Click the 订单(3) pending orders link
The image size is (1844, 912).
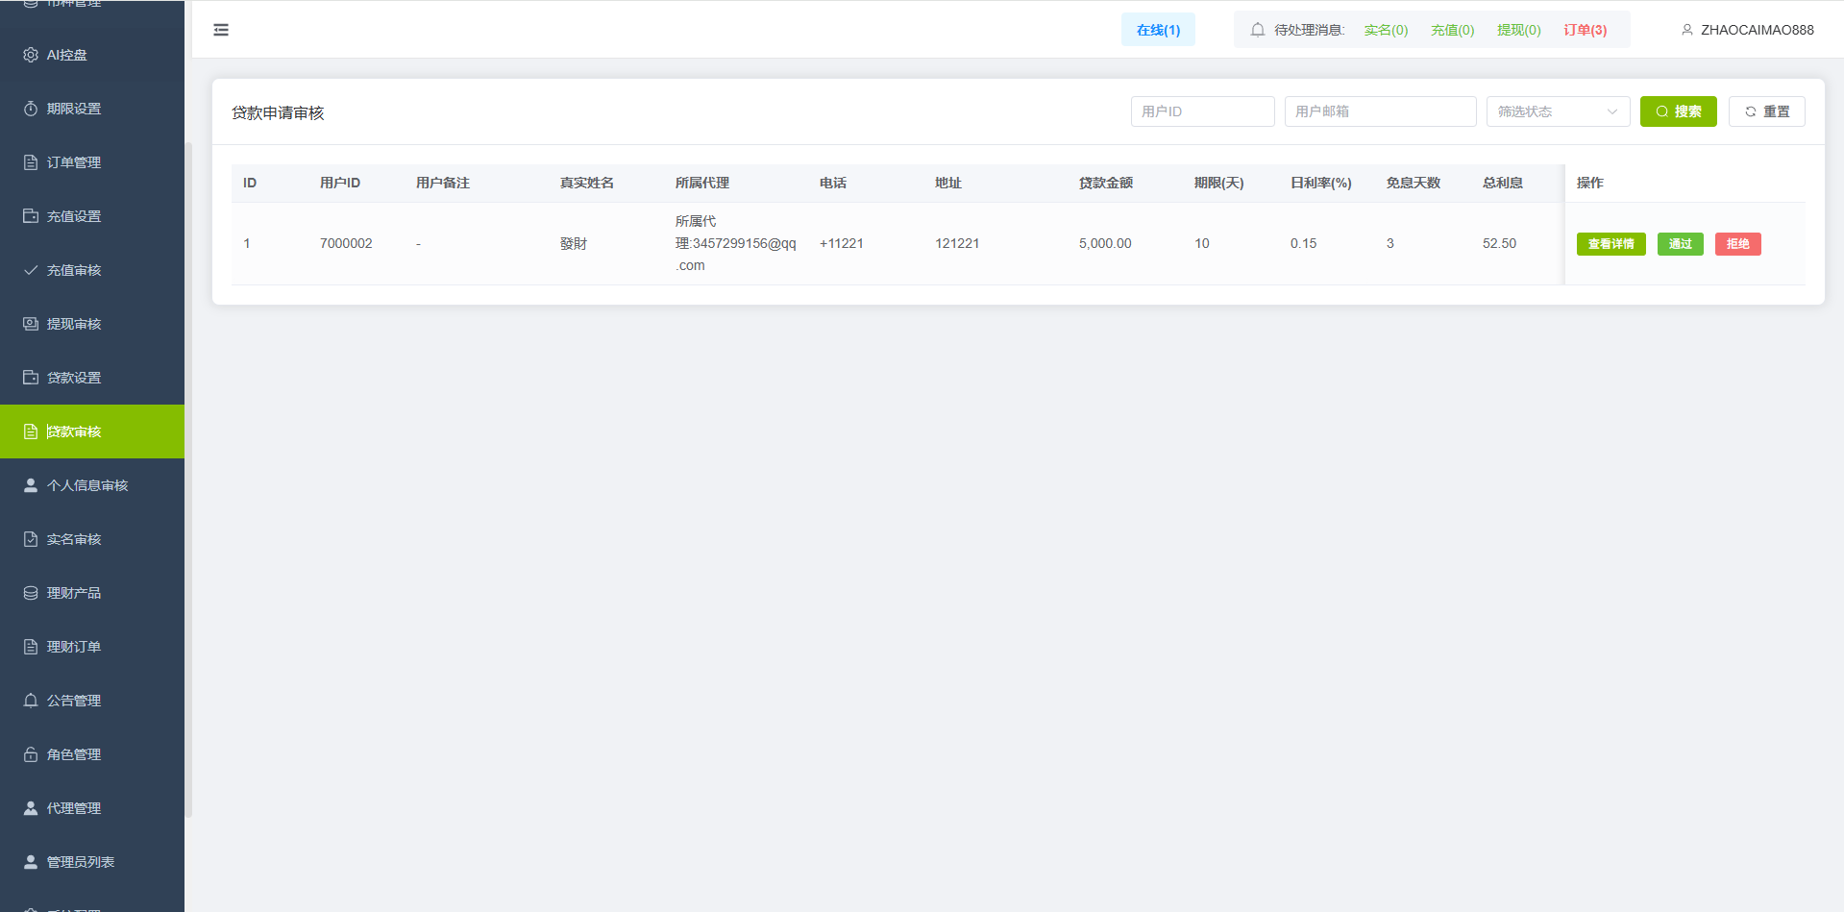tap(1585, 30)
